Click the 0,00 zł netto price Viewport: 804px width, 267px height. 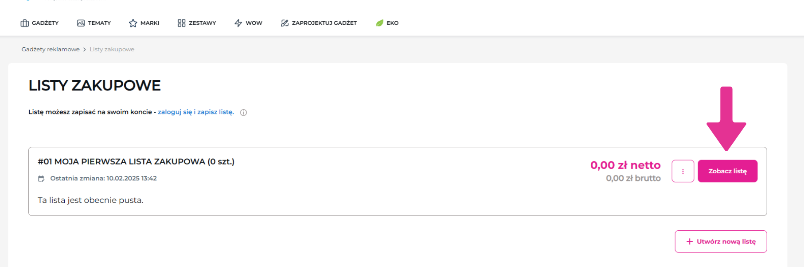[x=625, y=165]
